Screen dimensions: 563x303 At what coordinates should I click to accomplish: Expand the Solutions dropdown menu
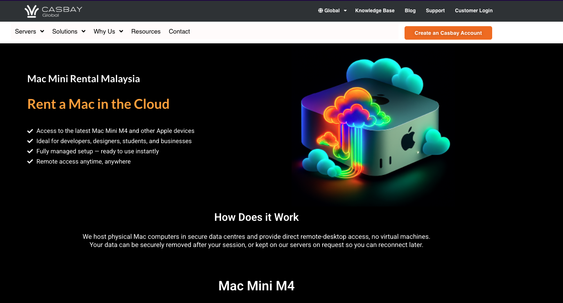[69, 31]
